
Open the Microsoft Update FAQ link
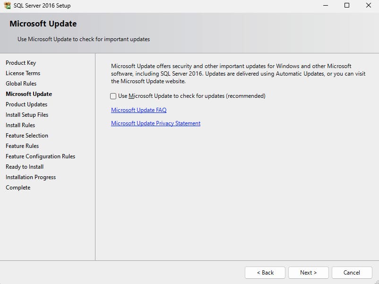138,110
